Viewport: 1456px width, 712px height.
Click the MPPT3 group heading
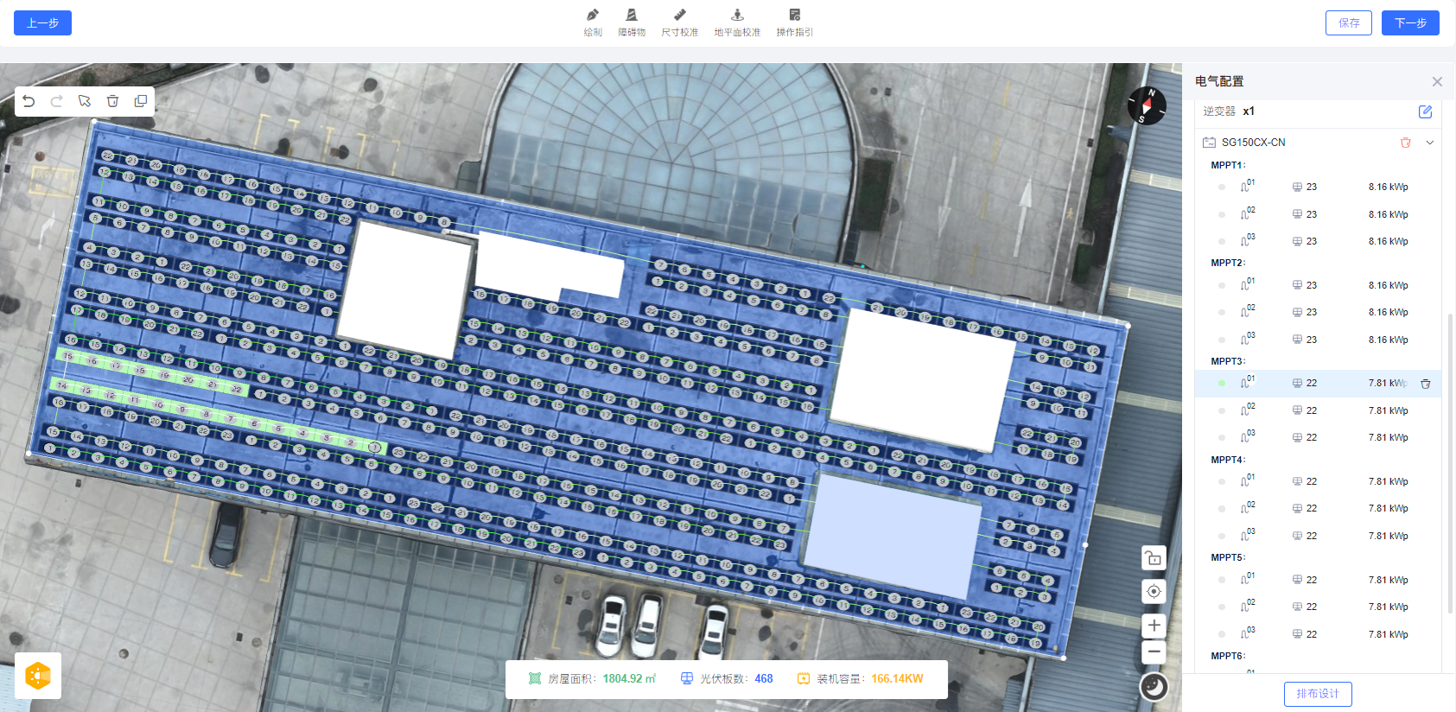coord(1228,361)
